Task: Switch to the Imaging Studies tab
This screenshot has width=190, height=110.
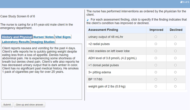Action: point(43,42)
